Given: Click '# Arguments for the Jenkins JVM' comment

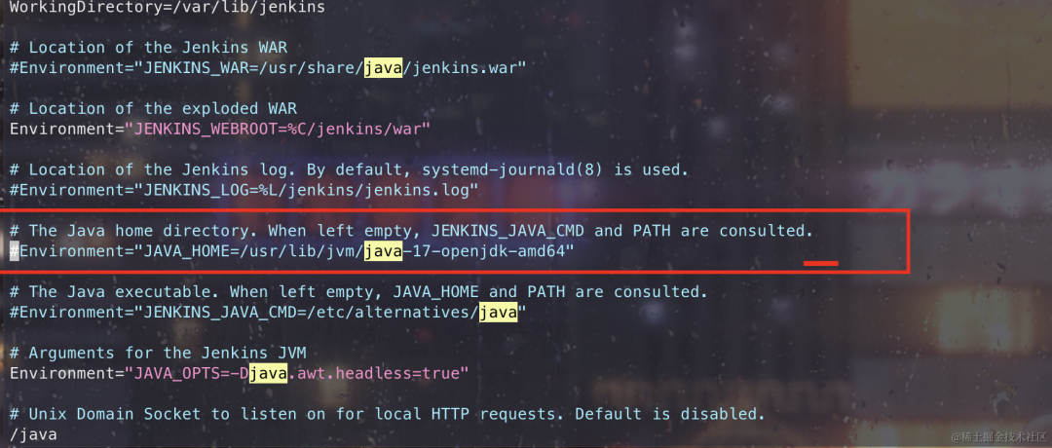Looking at the screenshot, I should click(158, 353).
